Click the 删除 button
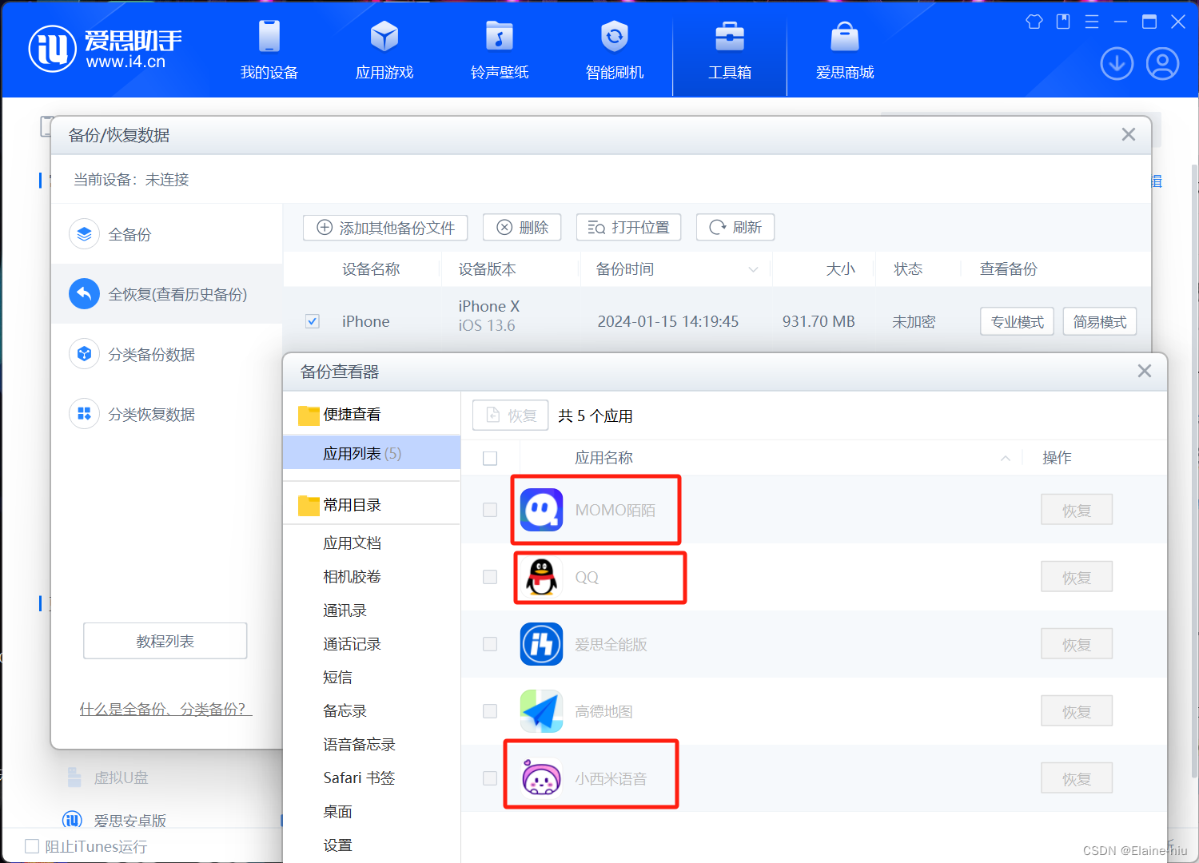 [x=522, y=228]
